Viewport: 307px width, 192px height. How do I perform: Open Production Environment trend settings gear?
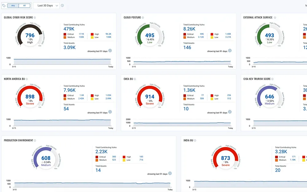170,174
